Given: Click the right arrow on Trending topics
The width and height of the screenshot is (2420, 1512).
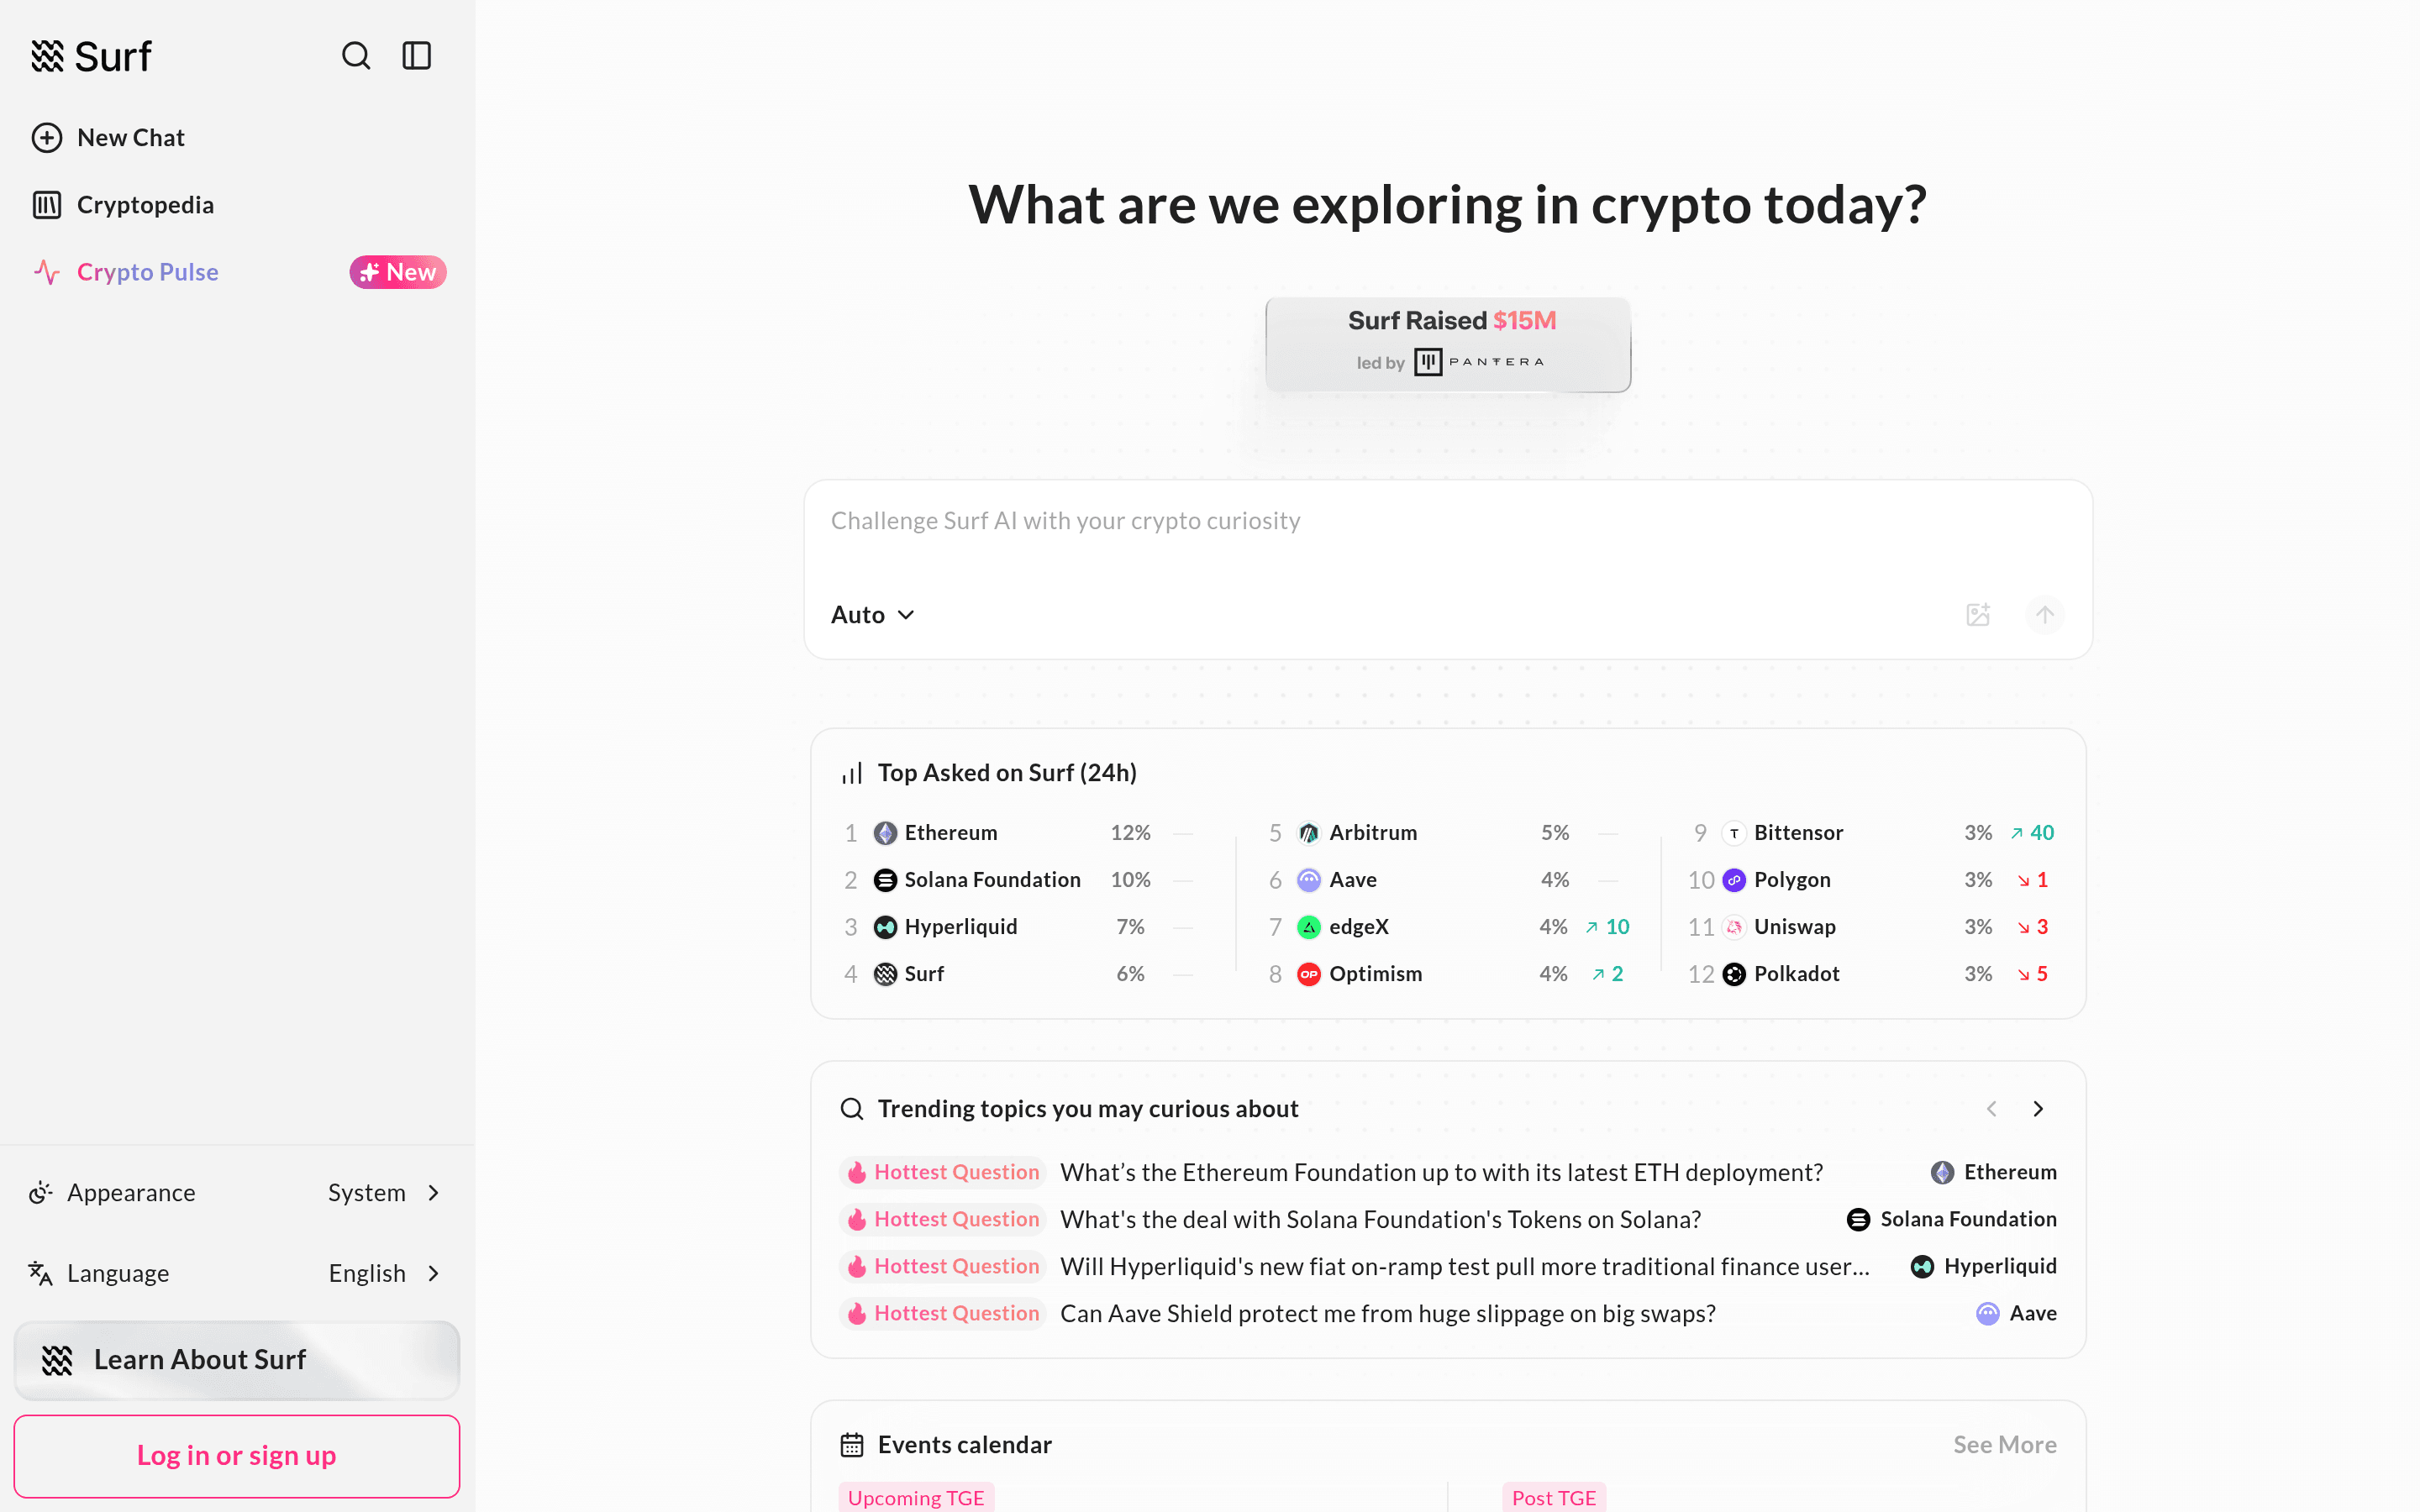Looking at the screenshot, I should pyautogui.click(x=2038, y=1108).
